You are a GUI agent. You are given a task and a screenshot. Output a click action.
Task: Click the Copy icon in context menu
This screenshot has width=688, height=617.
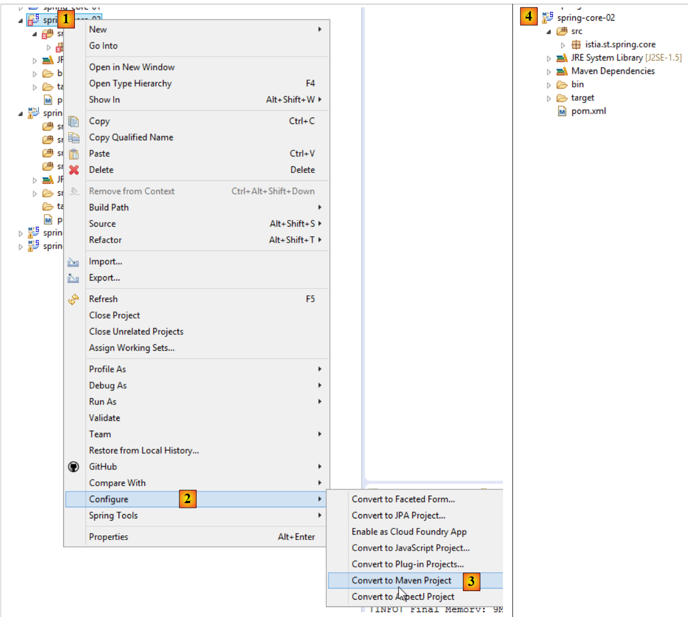pos(74,121)
